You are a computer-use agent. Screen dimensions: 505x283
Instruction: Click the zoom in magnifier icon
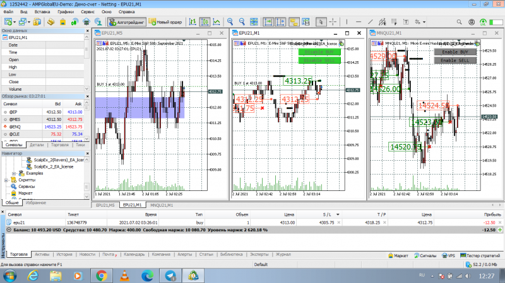230,22
